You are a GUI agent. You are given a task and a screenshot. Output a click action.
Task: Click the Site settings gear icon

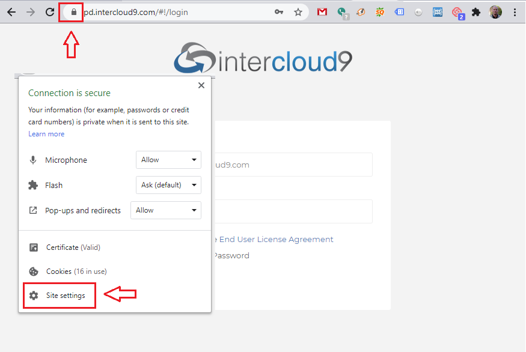(34, 296)
